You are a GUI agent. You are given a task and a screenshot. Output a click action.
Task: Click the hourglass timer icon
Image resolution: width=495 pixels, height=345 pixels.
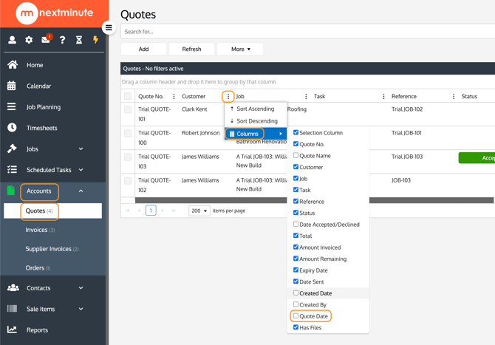[79, 40]
